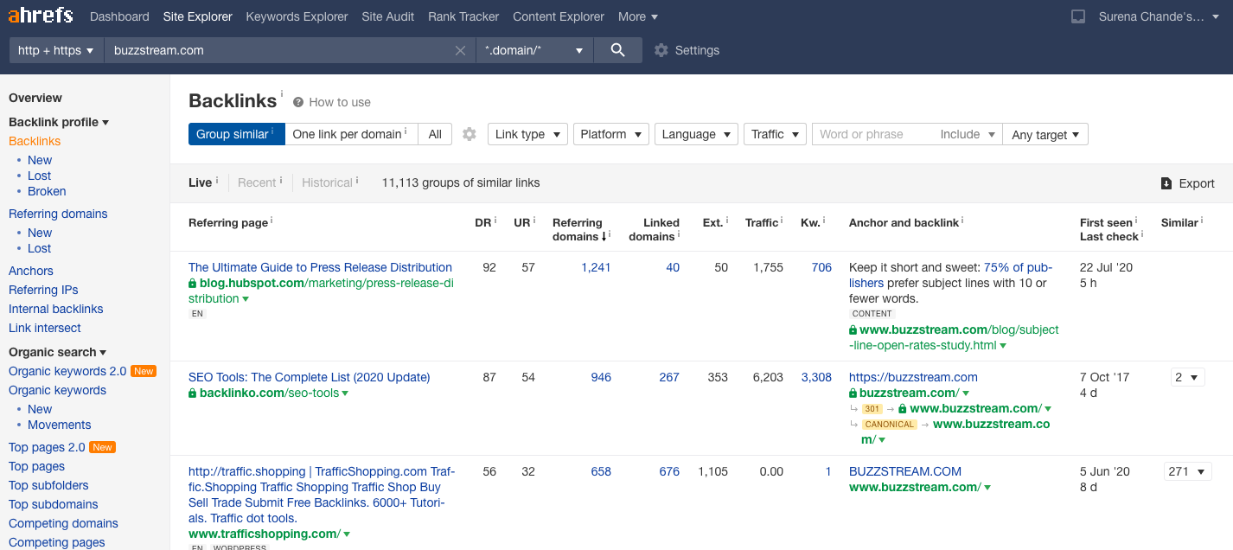The image size is (1233, 550).
Task: Open The Ultimate Guide to Press Release Distribution
Action: [x=320, y=267]
